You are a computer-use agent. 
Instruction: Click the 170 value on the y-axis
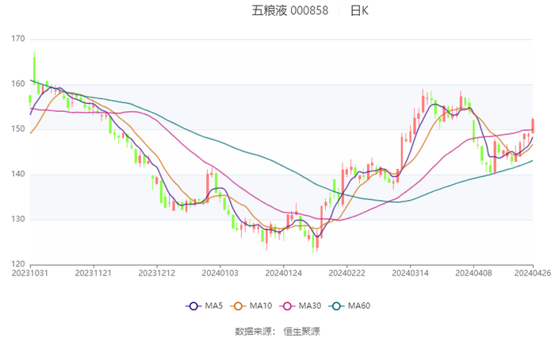[x=18, y=39]
